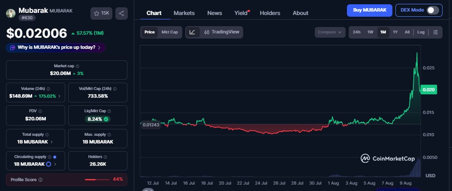
Task: Select Price chart mode
Action: (x=149, y=32)
